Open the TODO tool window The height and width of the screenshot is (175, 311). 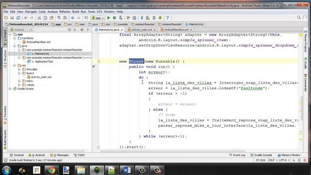tap(79, 155)
